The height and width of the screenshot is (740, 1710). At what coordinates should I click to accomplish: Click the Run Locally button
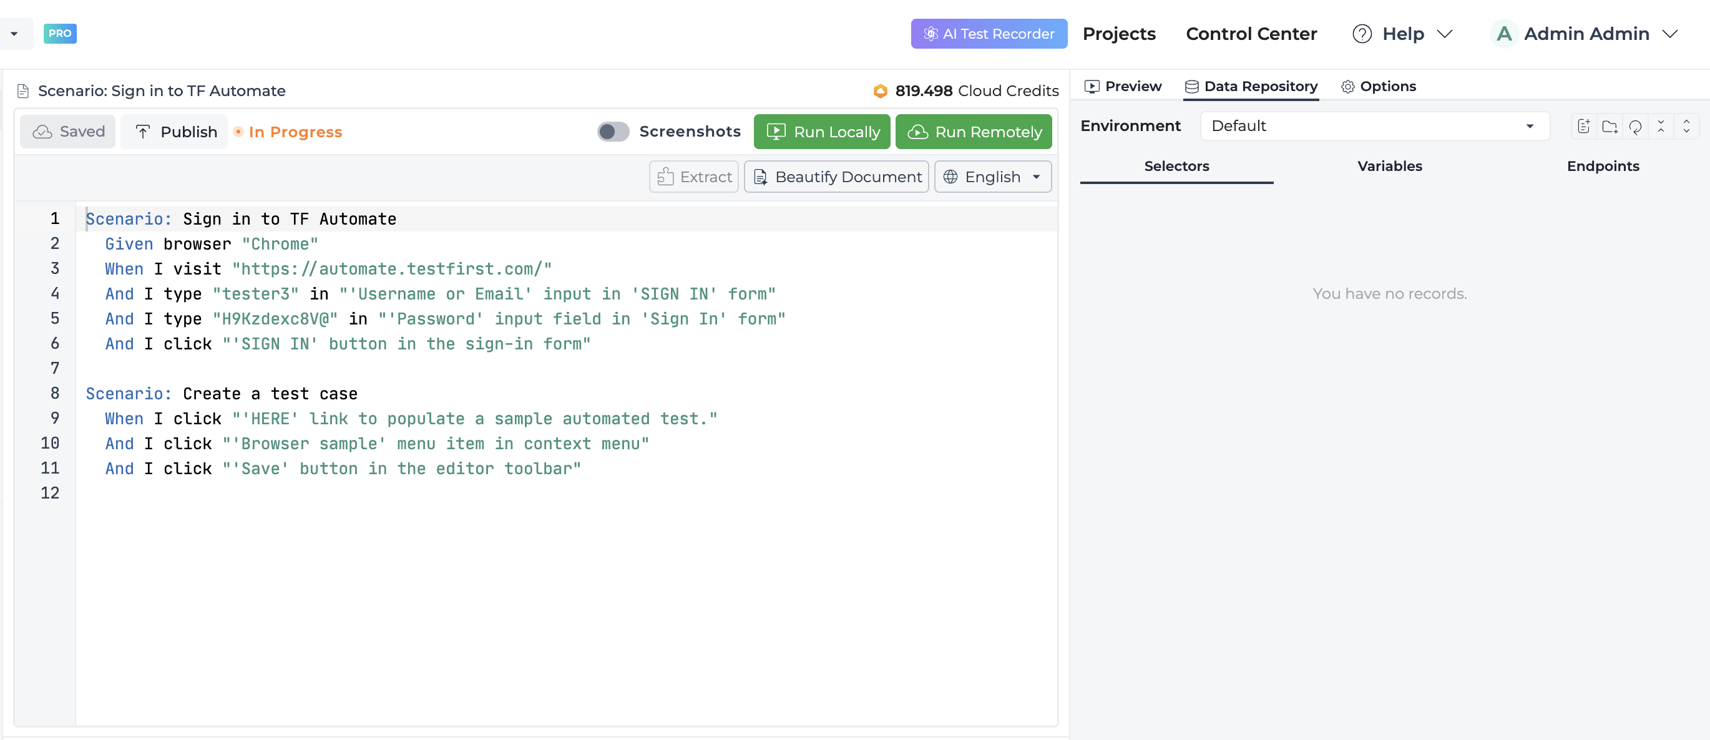[822, 132]
